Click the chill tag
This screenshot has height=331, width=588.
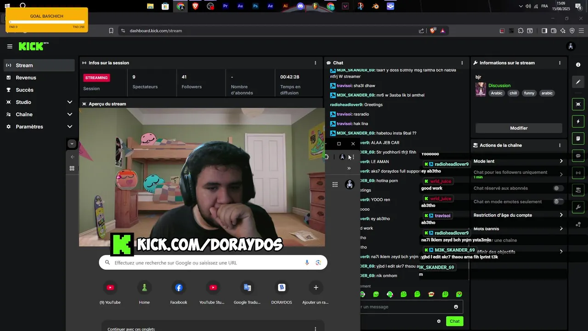tap(513, 93)
